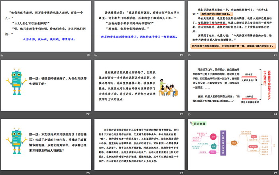
Task: Click animation star icon below slide 19
Action: (3, 55)
